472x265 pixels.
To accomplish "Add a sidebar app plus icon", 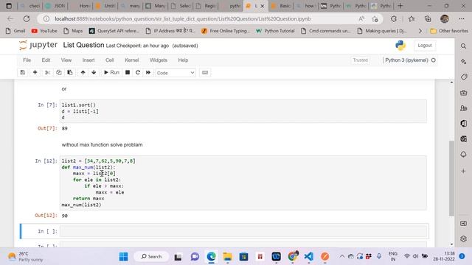I will click(x=464, y=171).
